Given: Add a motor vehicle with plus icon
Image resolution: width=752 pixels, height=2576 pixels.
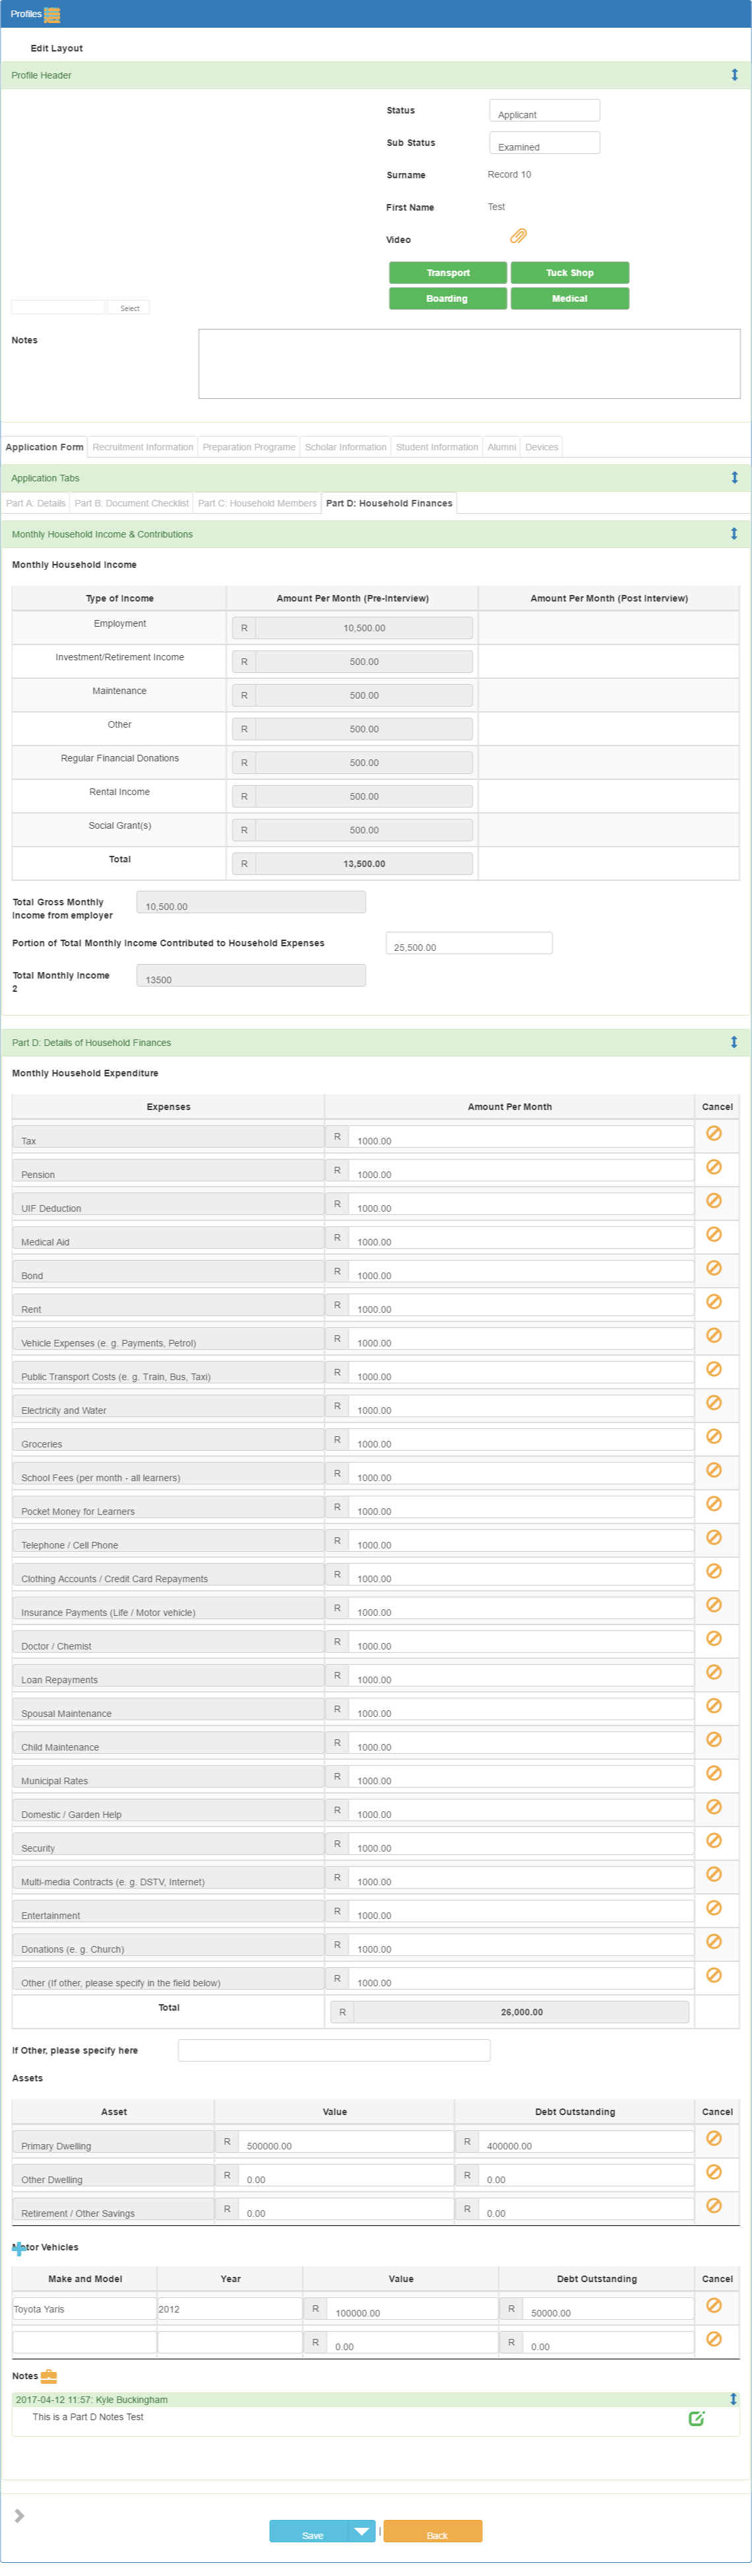Looking at the screenshot, I should point(18,2249).
